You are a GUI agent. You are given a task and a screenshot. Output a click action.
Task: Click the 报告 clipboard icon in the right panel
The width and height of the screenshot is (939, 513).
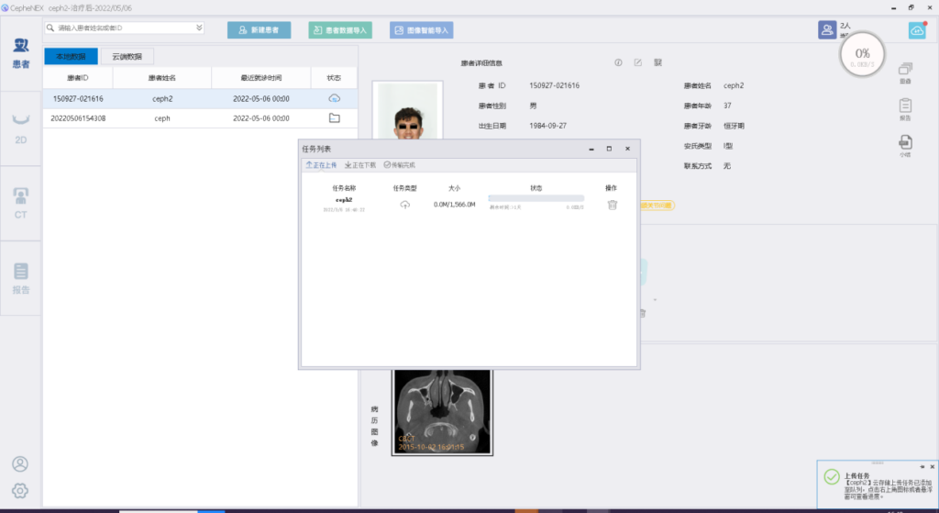(905, 106)
